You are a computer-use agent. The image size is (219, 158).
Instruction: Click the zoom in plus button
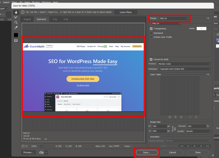[27, 146]
